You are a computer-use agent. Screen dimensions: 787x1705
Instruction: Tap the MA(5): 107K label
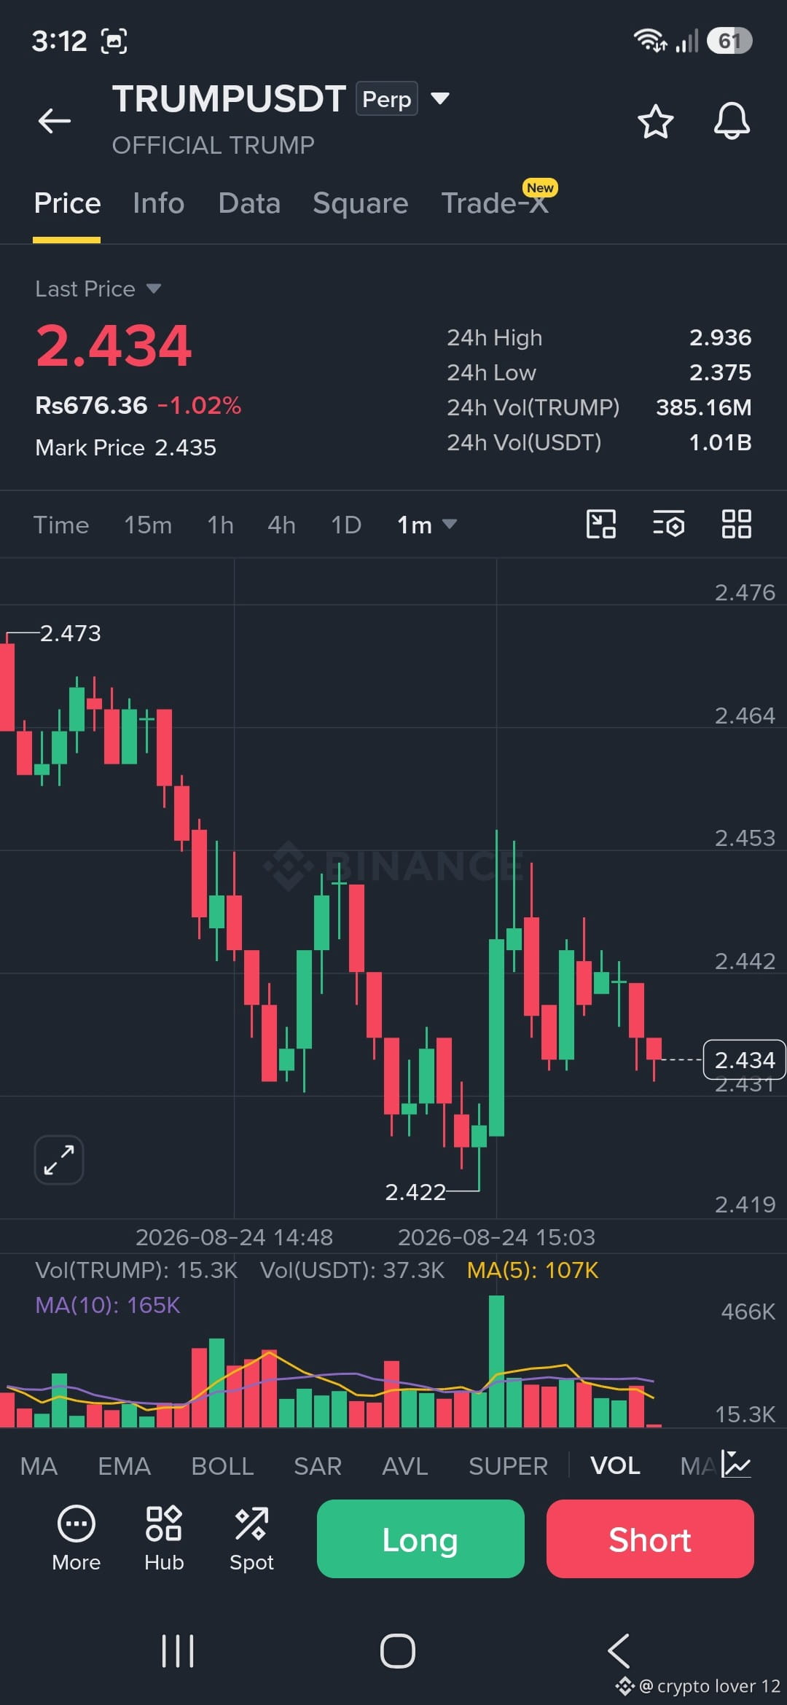pyautogui.click(x=533, y=1270)
